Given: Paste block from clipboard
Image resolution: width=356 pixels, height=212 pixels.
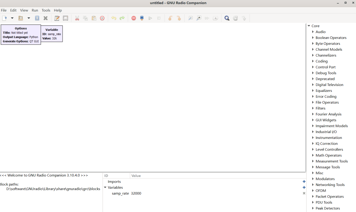Looking at the screenshot, I should tap(94, 18).
